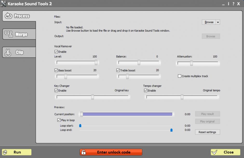The height and width of the screenshot is (158, 244).
Task: Click the Tempo changer slider handle
Action: click(x=182, y=97)
